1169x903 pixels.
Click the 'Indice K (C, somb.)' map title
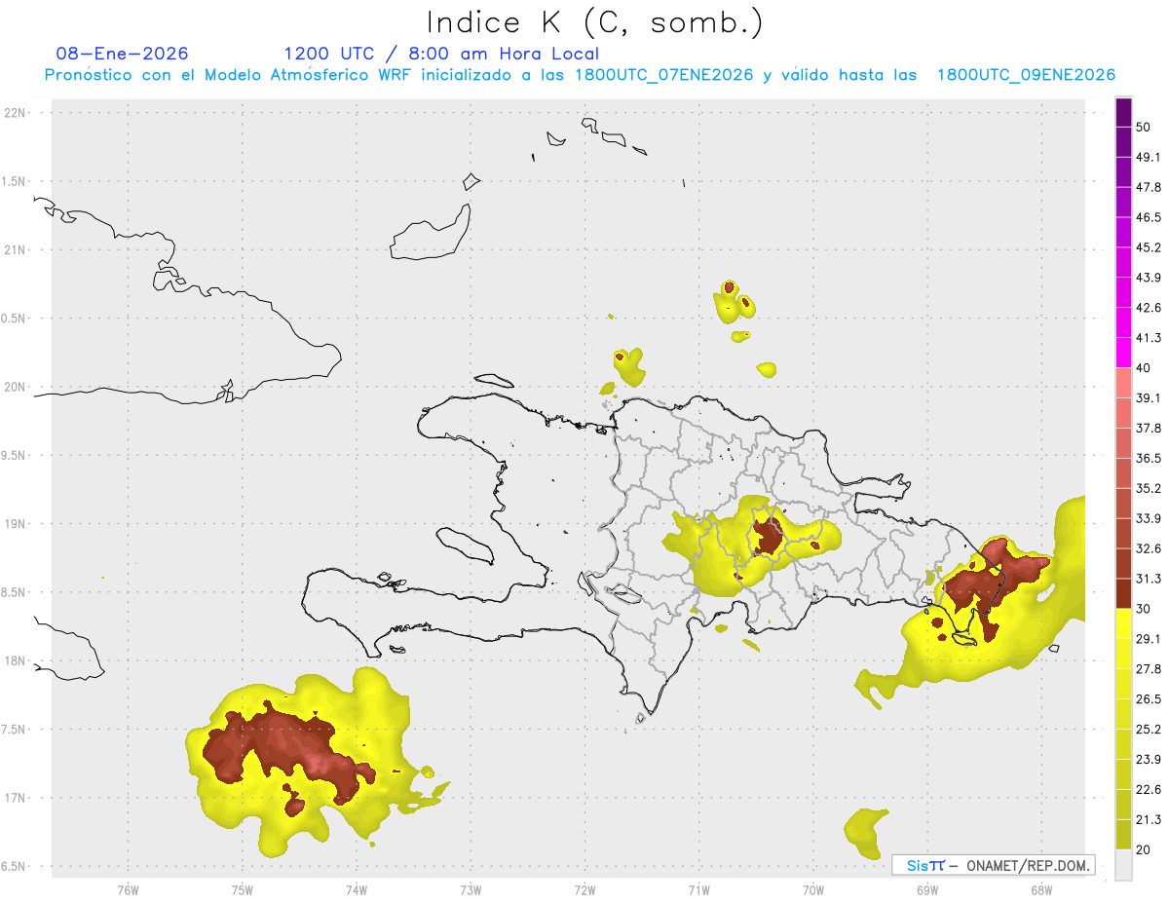(x=594, y=22)
